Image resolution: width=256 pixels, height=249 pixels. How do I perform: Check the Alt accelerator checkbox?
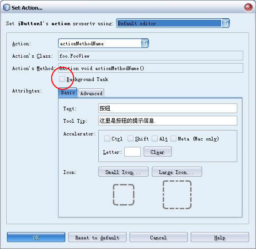(x=155, y=139)
